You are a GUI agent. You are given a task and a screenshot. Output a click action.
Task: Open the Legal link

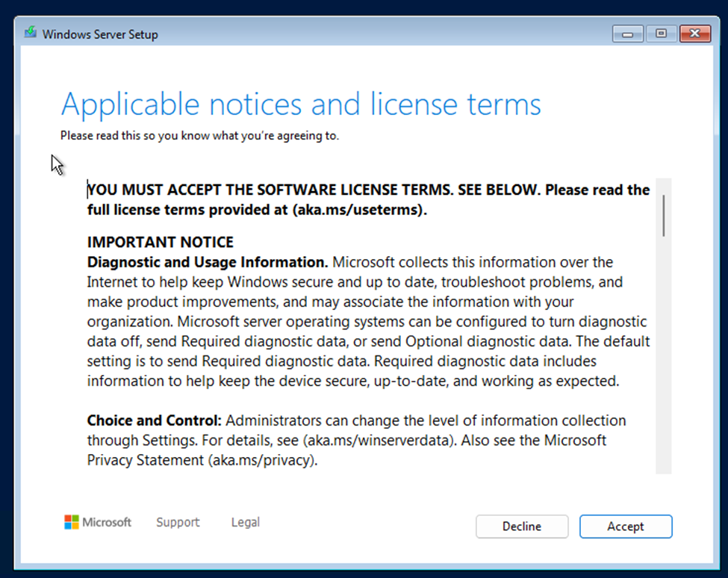(x=246, y=522)
